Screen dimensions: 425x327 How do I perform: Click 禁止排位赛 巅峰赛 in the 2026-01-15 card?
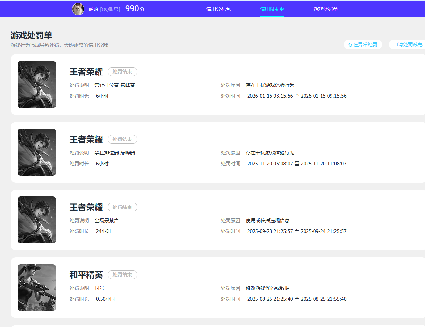115,85
